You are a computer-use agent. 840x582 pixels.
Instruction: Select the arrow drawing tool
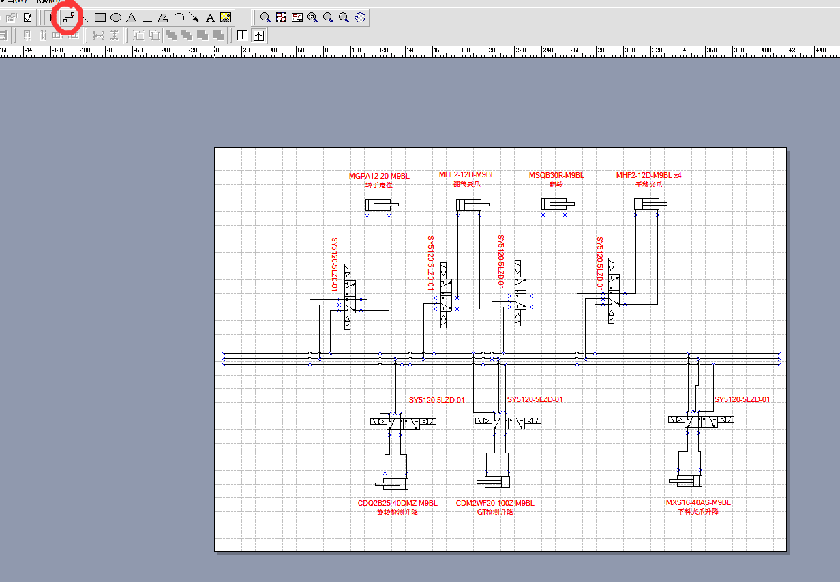click(194, 18)
